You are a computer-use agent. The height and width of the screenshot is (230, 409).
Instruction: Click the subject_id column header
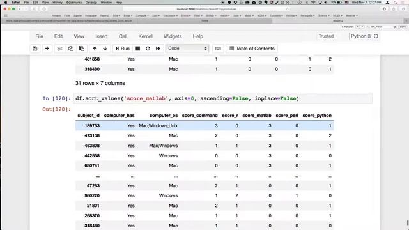(88, 115)
